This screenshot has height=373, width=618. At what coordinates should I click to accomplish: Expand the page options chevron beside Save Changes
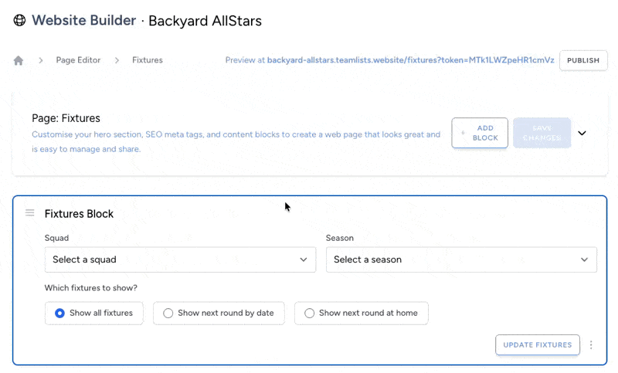(582, 133)
